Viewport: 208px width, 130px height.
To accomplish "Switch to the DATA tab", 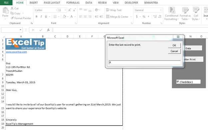I will coord(89,3).
